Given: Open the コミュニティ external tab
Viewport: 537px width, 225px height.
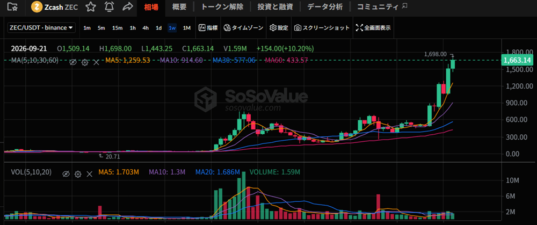Looking at the screenshot, I should point(382,6).
